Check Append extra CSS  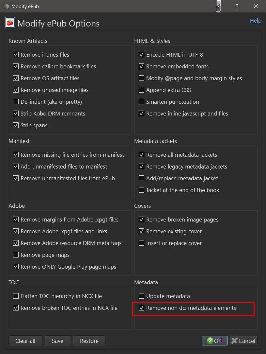click(x=141, y=90)
